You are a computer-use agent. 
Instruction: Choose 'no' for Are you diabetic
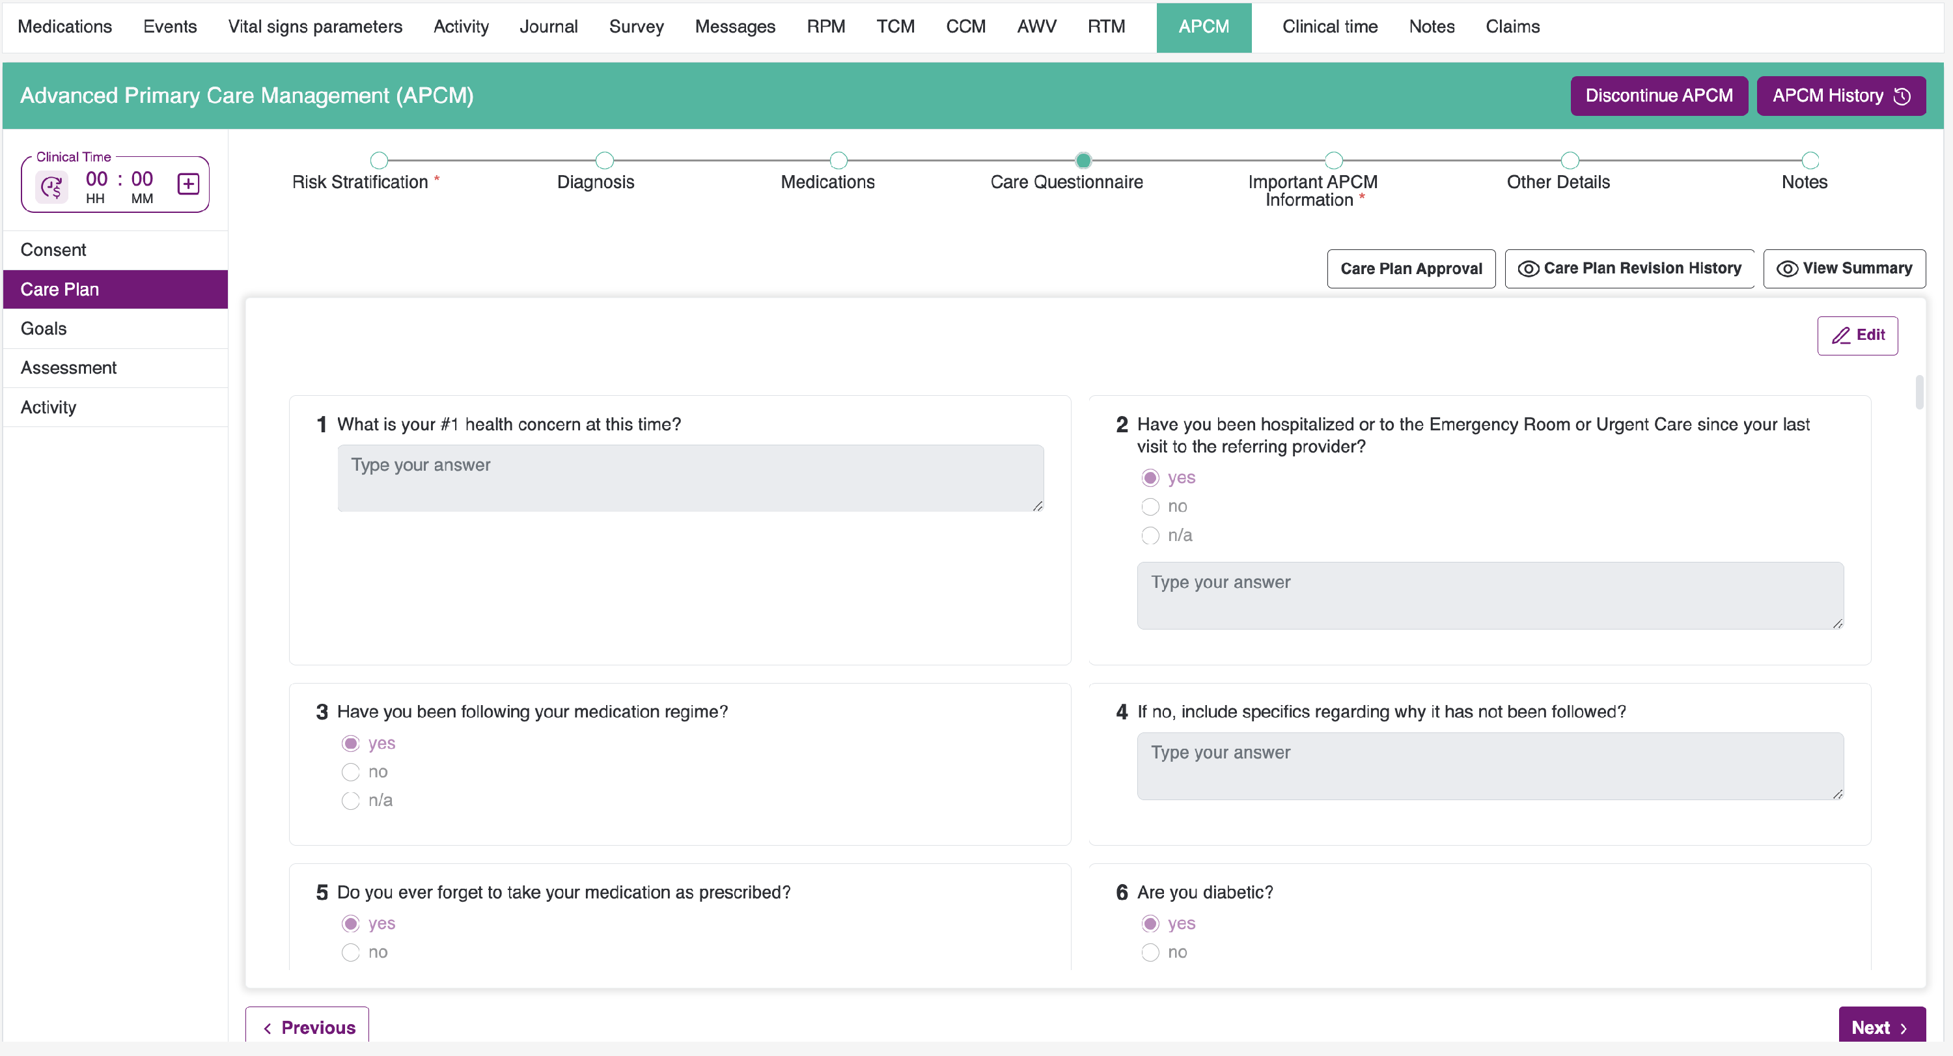point(1150,952)
